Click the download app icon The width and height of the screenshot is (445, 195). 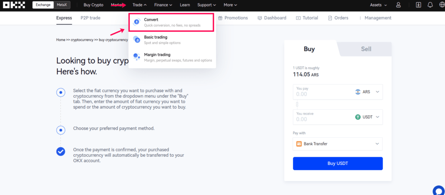[418, 5]
